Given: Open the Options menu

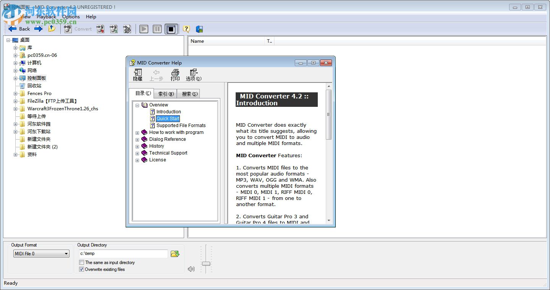Looking at the screenshot, I should (71, 17).
